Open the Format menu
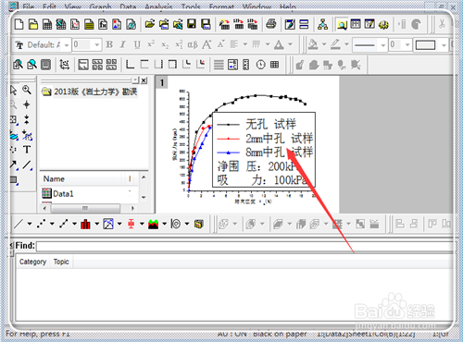 coord(221,6)
